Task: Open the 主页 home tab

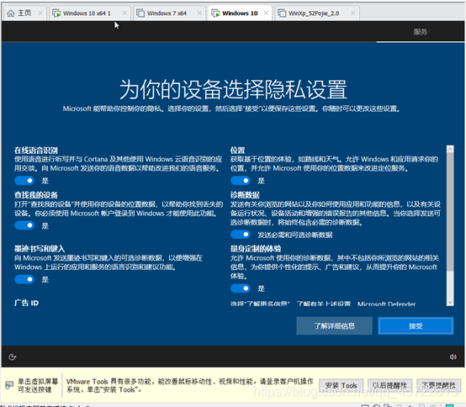Action: tap(24, 13)
